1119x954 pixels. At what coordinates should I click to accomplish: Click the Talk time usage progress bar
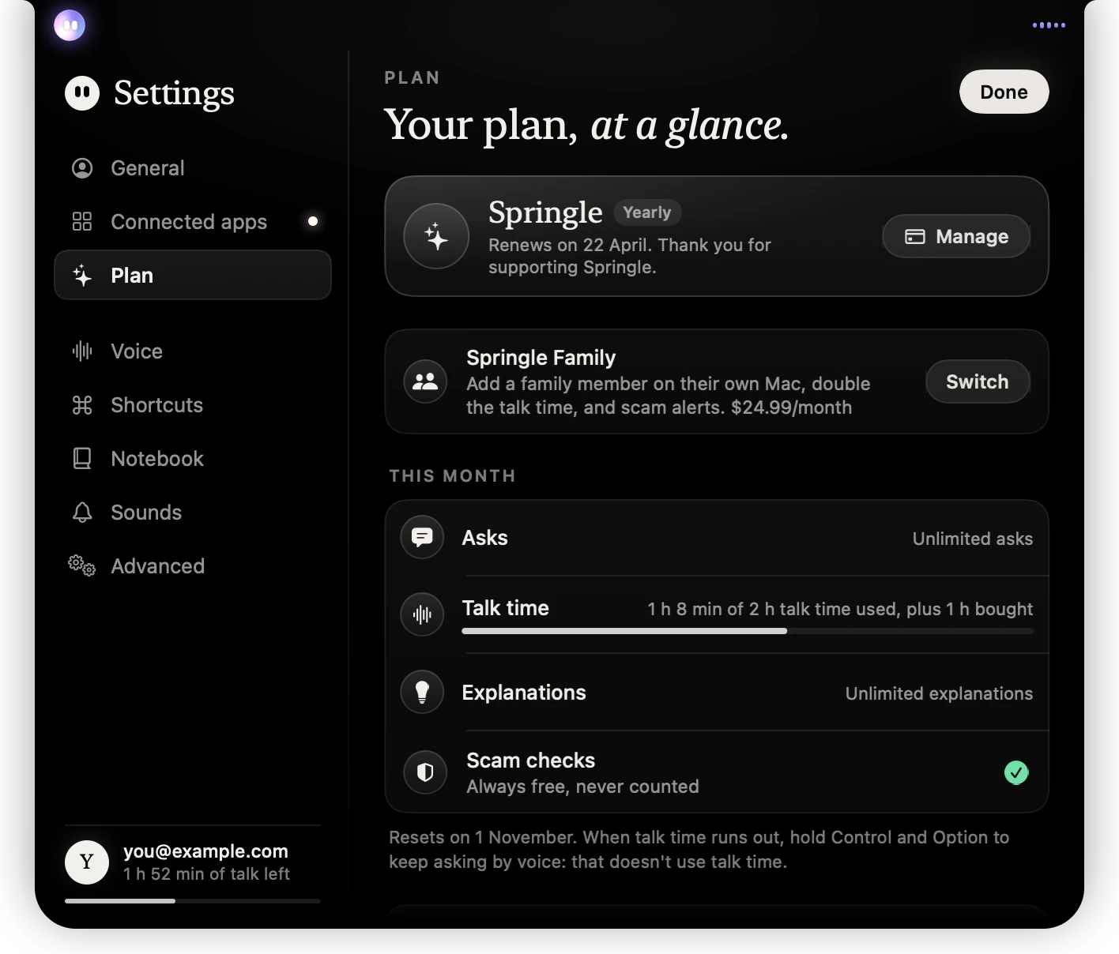pyautogui.click(x=748, y=631)
